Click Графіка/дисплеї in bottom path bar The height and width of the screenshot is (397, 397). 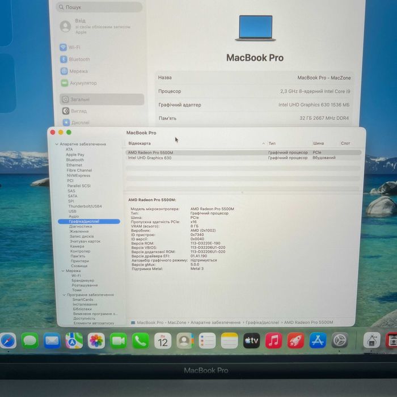click(x=262, y=323)
